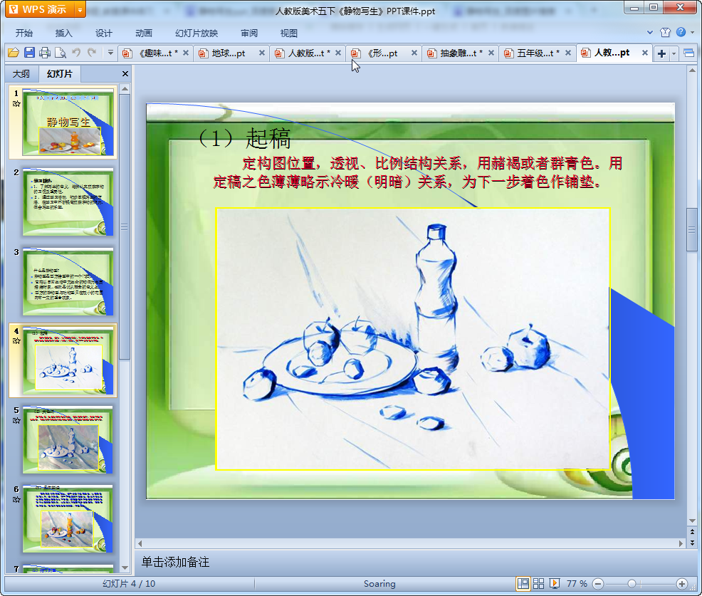The image size is (702, 596).
Task: Select slide 5 thumbnail
Action: (x=68, y=440)
